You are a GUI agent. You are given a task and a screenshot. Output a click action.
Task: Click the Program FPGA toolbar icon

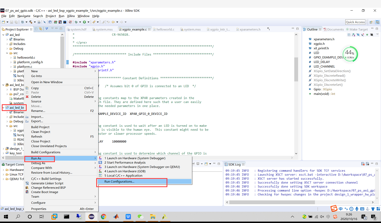[56, 22]
